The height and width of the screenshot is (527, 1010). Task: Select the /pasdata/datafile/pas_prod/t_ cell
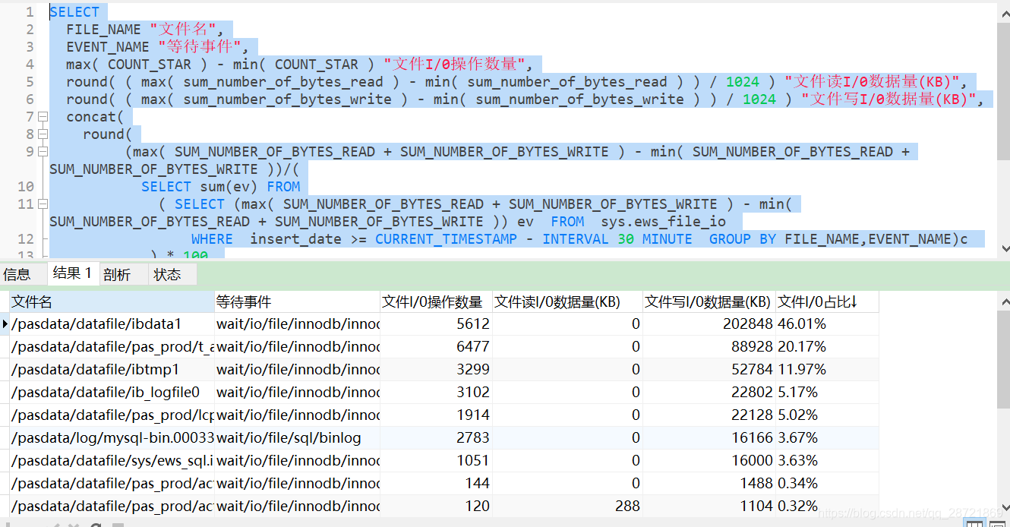pyautogui.click(x=112, y=347)
